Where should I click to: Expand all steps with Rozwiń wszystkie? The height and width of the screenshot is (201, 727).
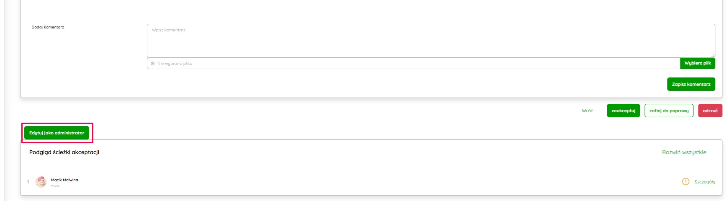point(684,152)
